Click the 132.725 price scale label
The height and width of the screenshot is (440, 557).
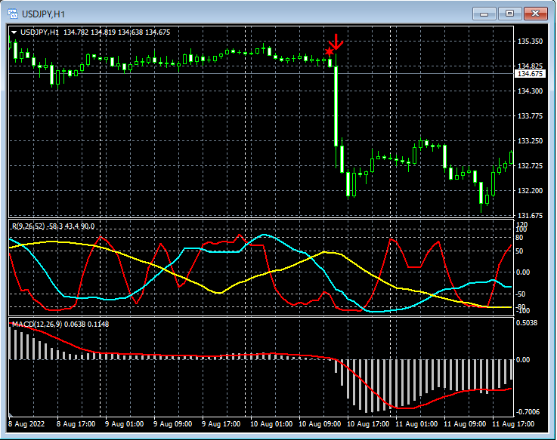tap(530, 166)
